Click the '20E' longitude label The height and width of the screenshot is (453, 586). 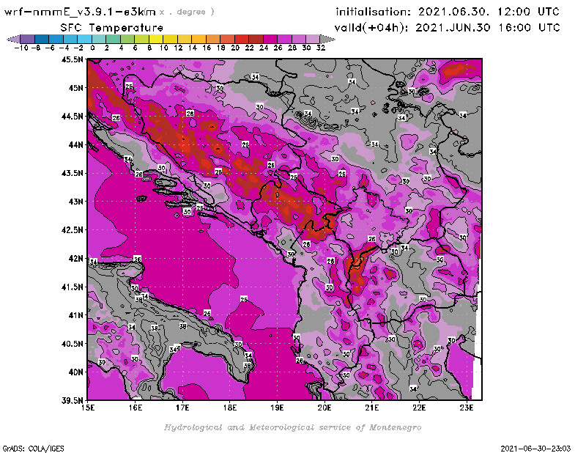pos(324,408)
